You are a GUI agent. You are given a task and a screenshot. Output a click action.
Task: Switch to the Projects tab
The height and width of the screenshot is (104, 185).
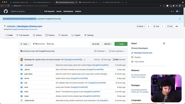click(x=50, y=35)
